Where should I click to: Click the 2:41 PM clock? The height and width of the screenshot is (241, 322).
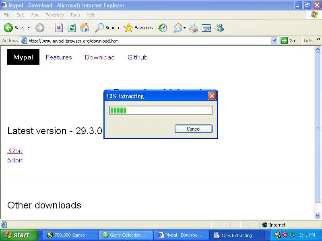307,235
